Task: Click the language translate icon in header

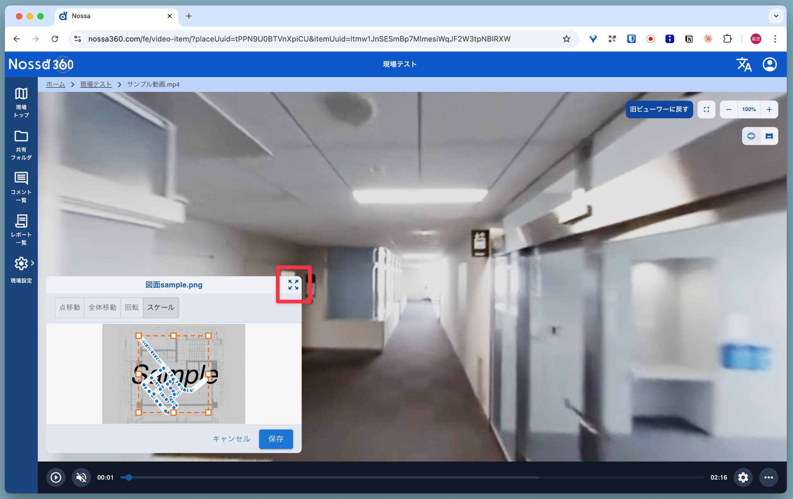Action: point(743,64)
